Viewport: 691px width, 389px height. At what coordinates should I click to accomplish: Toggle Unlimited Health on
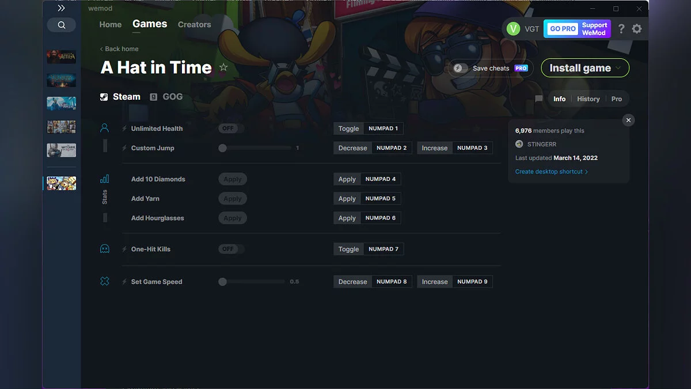tap(229, 128)
